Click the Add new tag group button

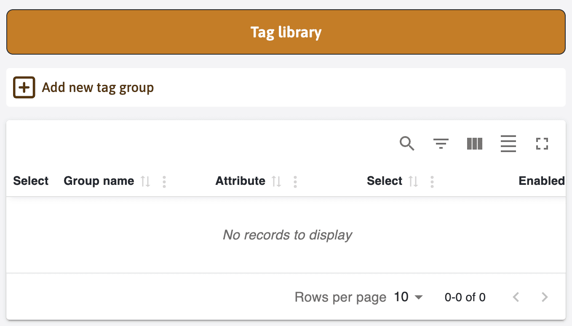97,87
